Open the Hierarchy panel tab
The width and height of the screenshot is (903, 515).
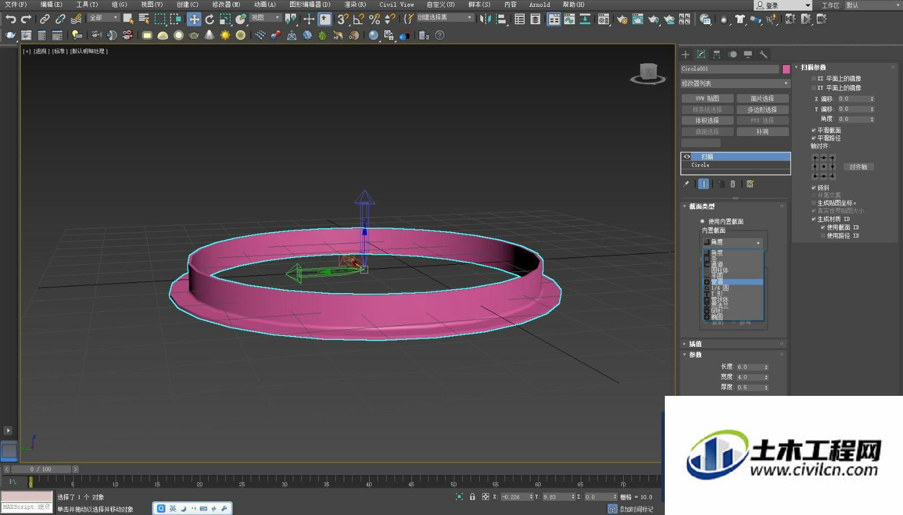click(x=717, y=54)
